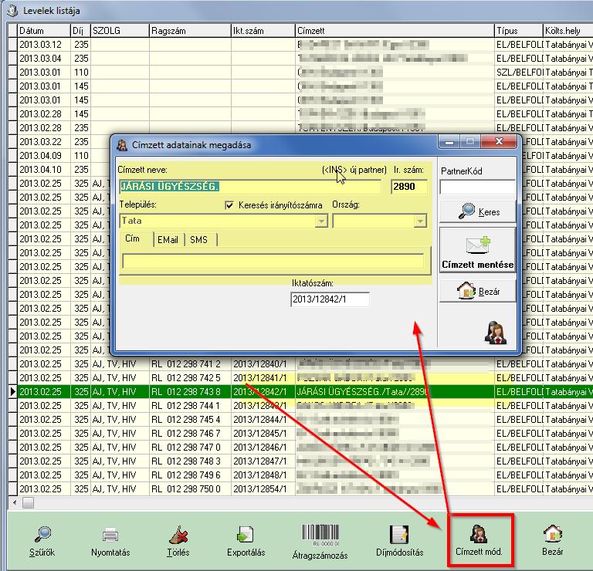Screen dimensions: 593x571
Task: Click the Címzett neve input field
Action: (250, 187)
